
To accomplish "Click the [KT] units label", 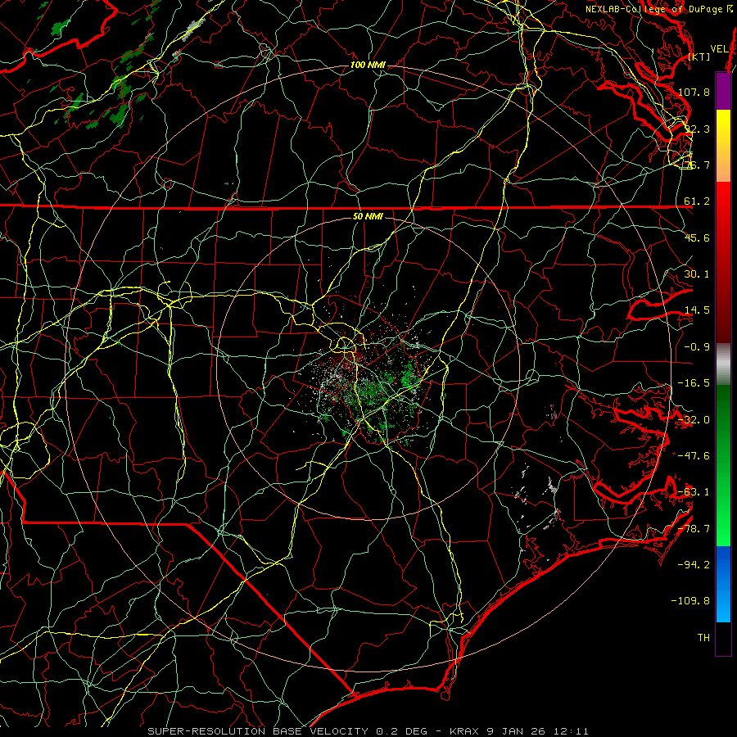I will (699, 57).
